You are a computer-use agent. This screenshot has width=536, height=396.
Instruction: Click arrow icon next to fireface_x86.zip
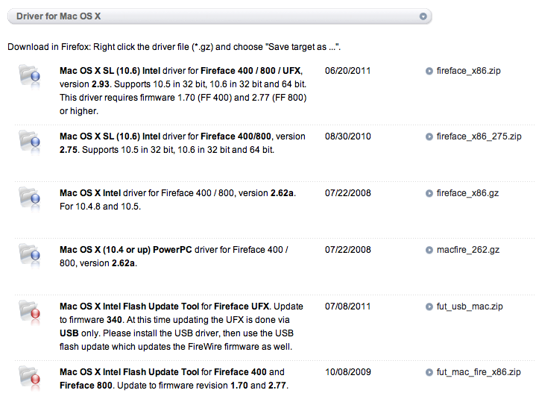[x=429, y=72]
